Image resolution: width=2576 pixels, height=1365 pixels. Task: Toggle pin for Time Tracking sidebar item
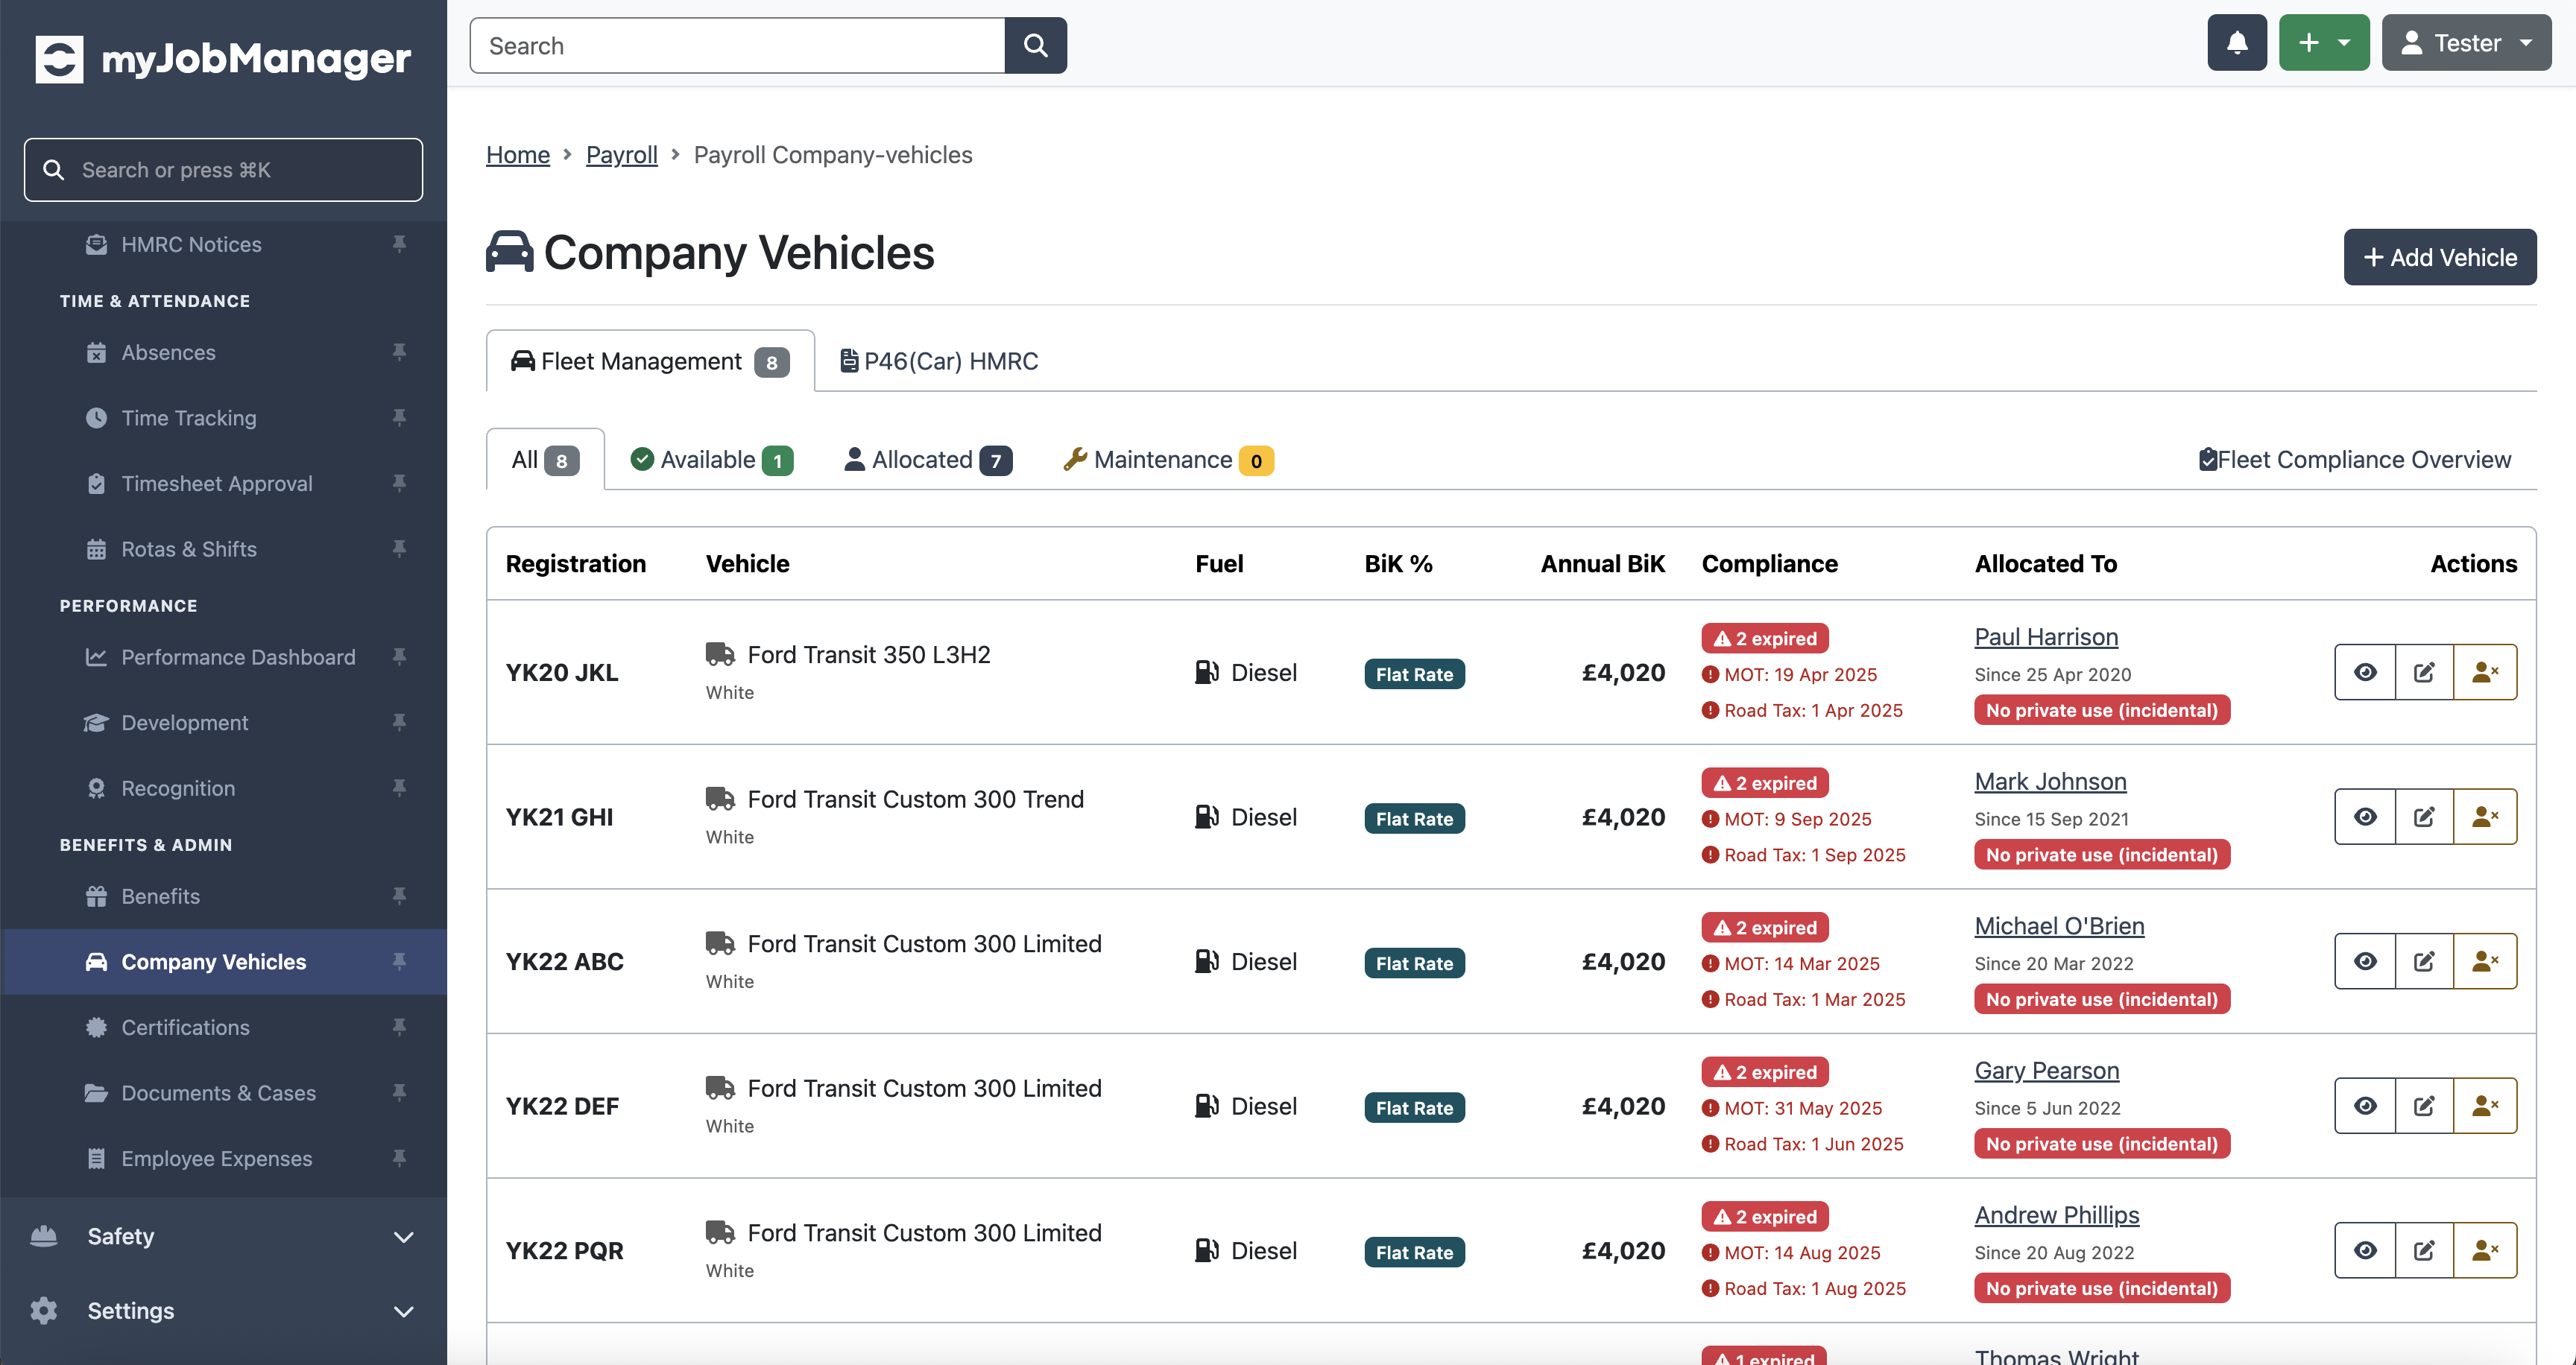point(399,418)
